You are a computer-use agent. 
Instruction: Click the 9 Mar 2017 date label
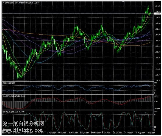coord(62,133)
